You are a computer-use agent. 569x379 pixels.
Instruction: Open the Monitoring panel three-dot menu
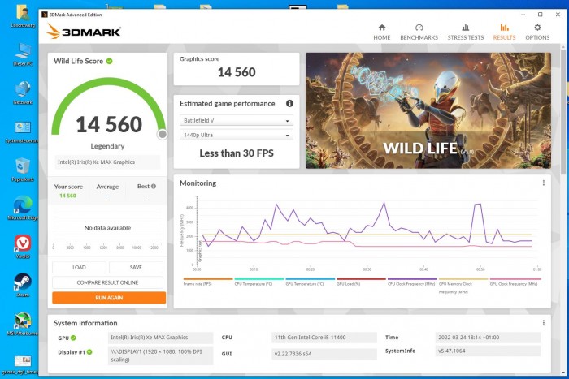tap(543, 183)
